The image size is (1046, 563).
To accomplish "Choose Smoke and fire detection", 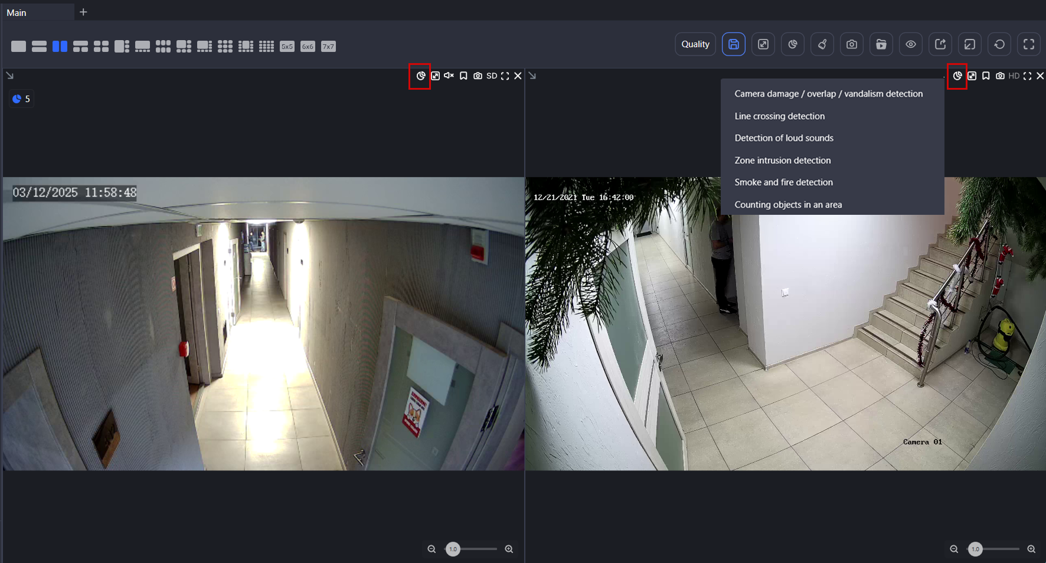I will (x=783, y=182).
